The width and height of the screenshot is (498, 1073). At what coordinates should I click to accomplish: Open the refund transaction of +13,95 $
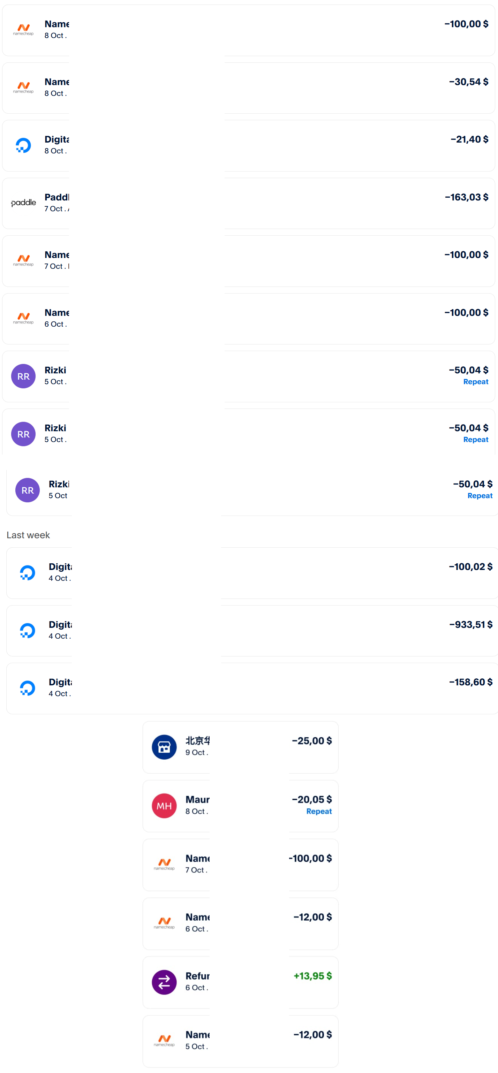[x=250, y=982]
